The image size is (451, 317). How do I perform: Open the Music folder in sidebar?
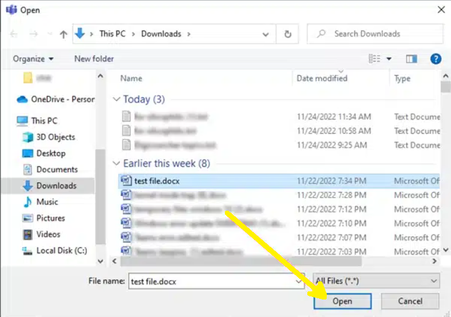[x=47, y=202]
